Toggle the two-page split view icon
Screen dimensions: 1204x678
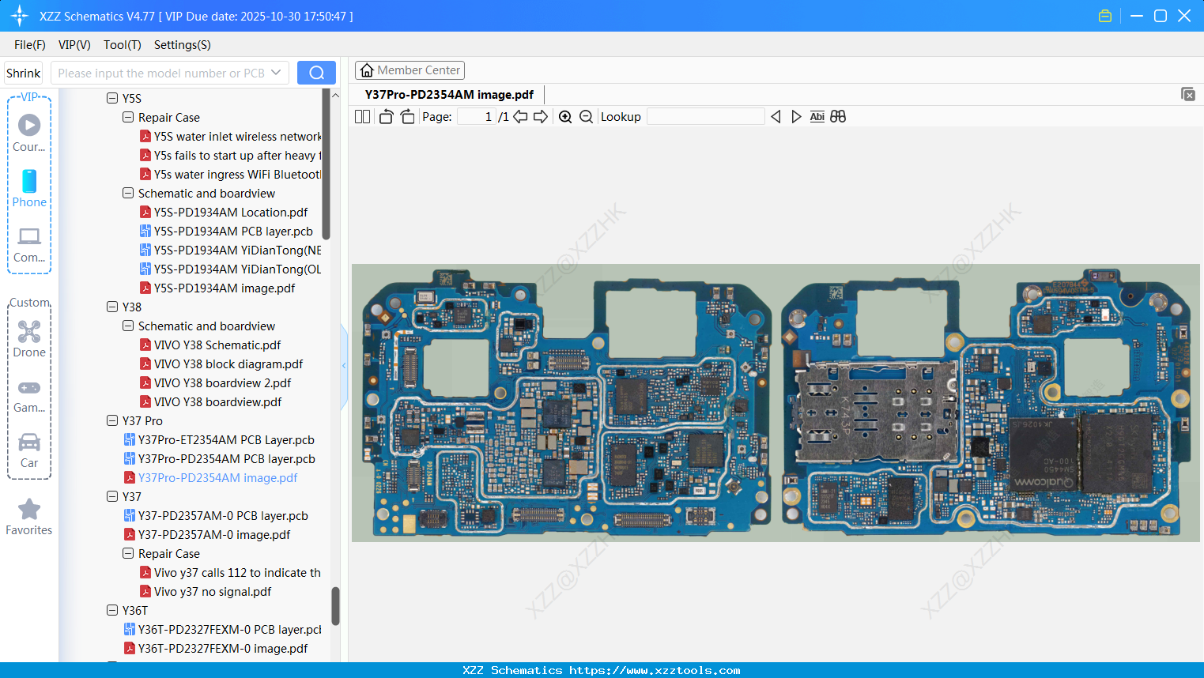coord(362,117)
